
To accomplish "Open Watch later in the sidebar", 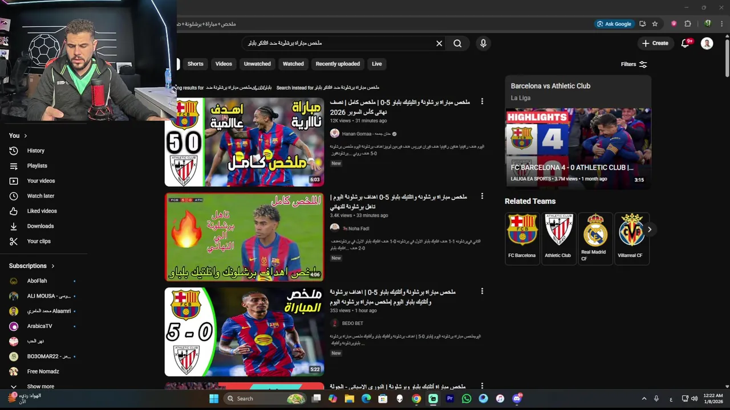I will tap(40, 196).
